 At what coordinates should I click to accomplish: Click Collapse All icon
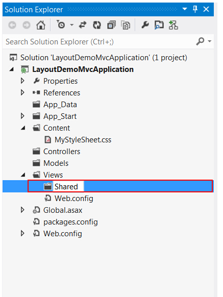point(111,25)
